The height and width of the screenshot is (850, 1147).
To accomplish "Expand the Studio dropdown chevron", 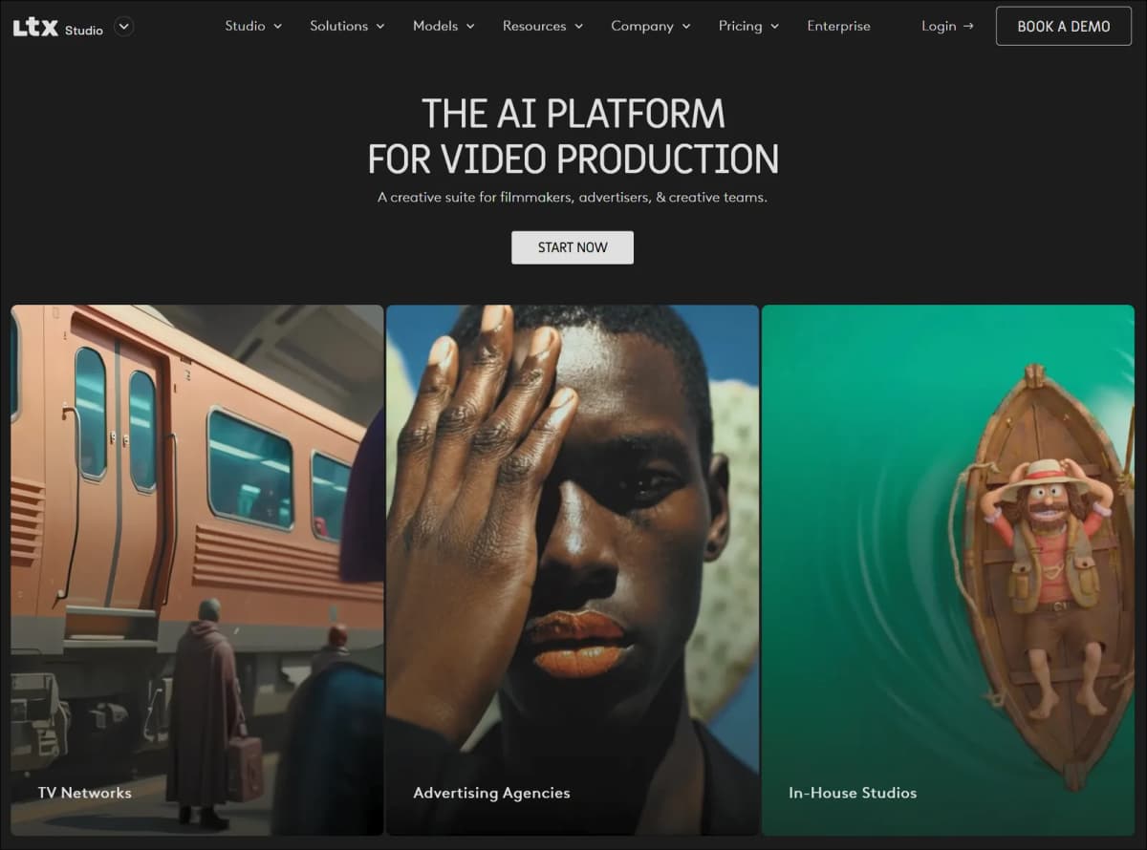I will point(278,27).
